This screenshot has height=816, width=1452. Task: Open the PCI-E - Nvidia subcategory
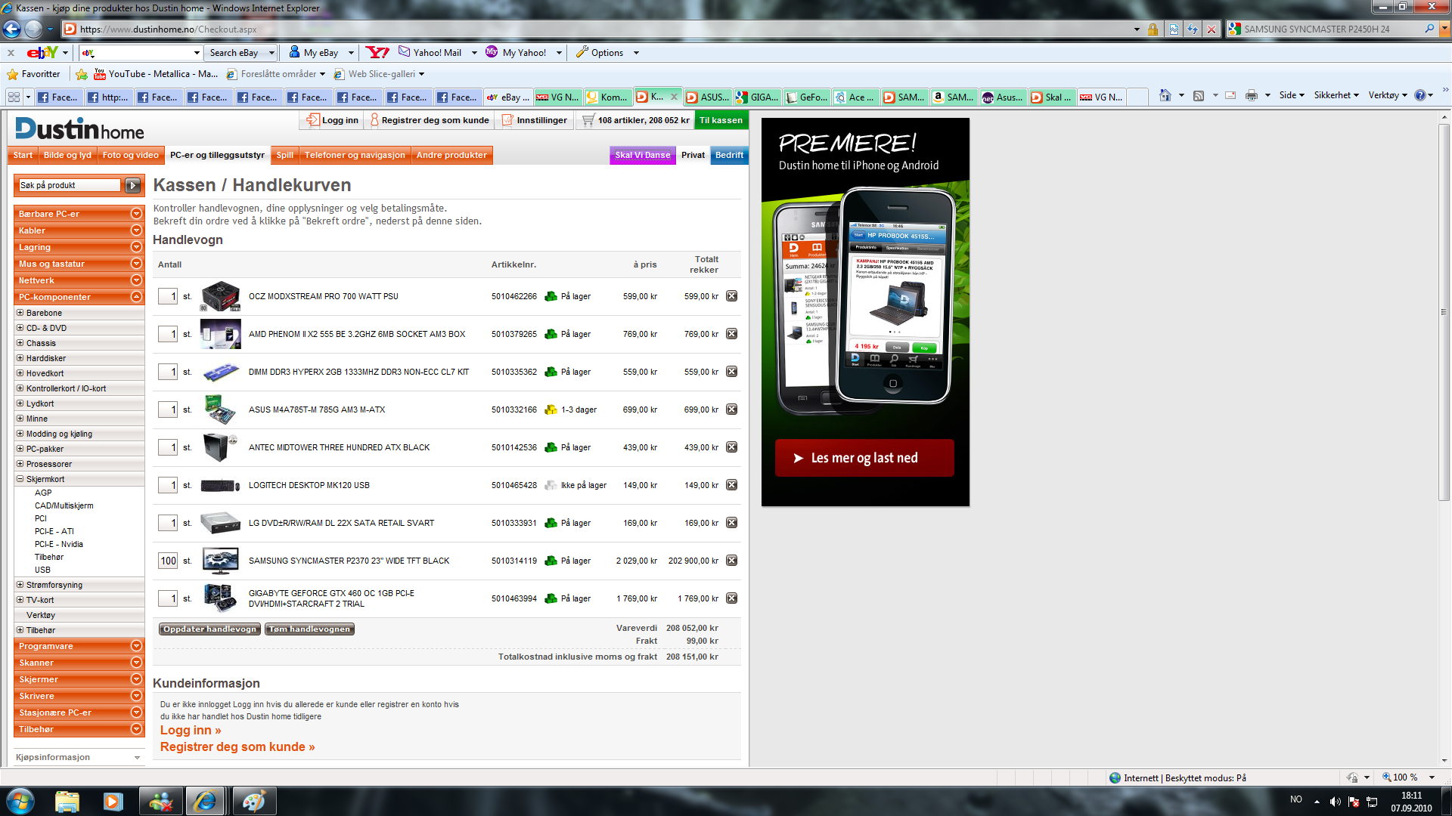pyautogui.click(x=58, y=544)
